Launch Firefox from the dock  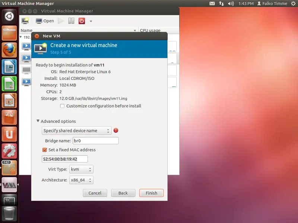tap(9, 50)
